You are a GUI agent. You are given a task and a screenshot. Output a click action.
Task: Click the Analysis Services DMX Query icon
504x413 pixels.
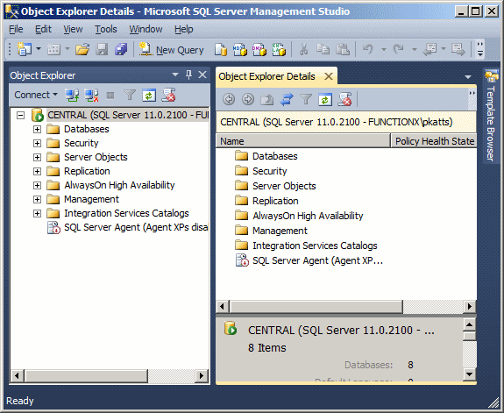[259, 49]
